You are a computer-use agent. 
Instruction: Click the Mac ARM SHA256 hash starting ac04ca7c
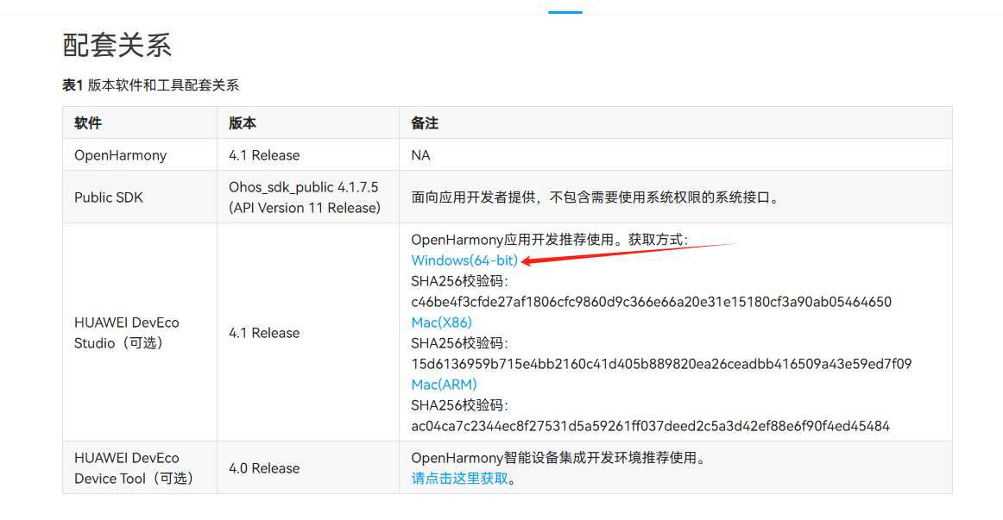[651, 426]
